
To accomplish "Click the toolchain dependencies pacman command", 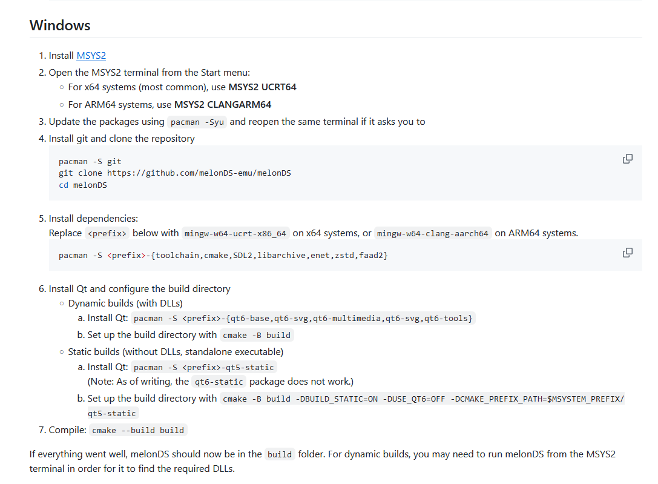I will (x=223, y=256).
